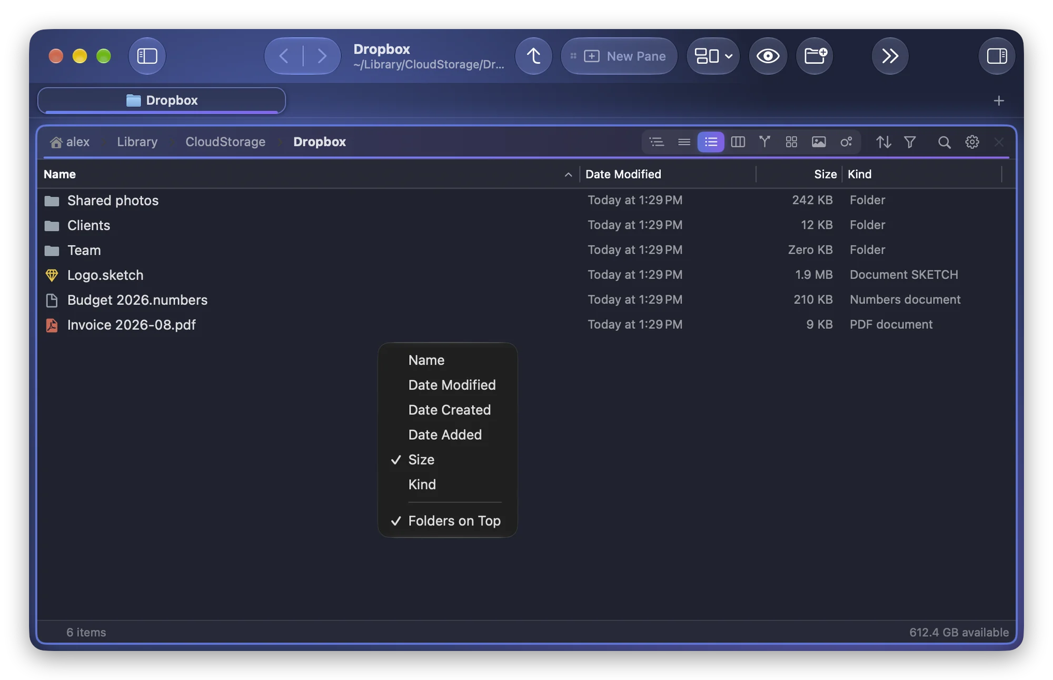1053x680 pixels.
Task: Close the current pane
Action: point(999,142)
